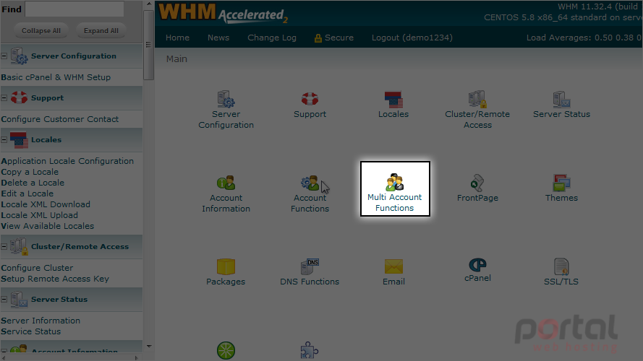Image resolution: width=643 pixels, height=361 pixels.
Task: Open Server Information link
Action: [41, 321]
